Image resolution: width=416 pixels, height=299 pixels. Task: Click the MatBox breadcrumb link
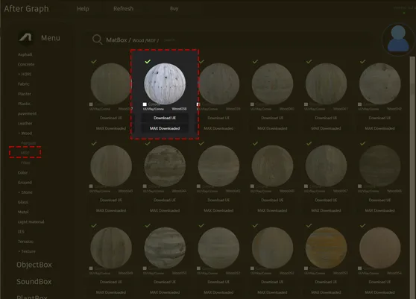pos(116,40)
